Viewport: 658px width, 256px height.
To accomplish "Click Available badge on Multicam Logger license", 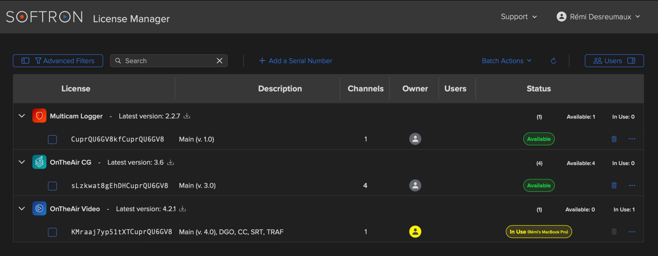I will 538,139.
